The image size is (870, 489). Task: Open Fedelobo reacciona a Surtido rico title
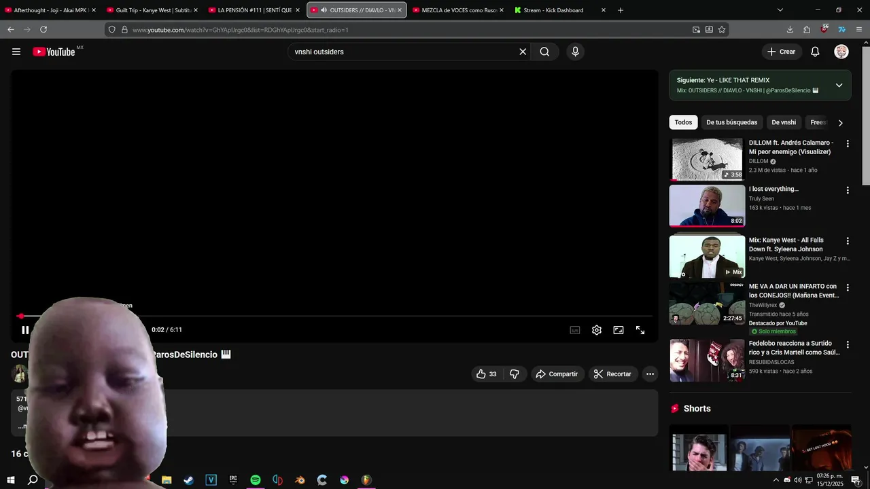(794, 348)
